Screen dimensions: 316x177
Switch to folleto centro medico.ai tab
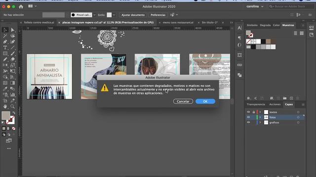[x=39, y=23]
